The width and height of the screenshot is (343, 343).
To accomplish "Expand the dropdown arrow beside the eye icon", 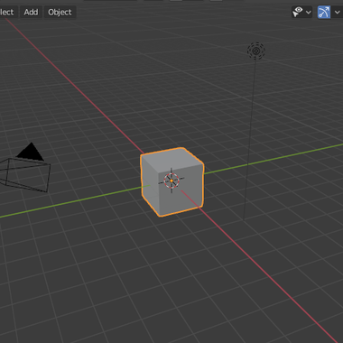I will pos(309,13).
